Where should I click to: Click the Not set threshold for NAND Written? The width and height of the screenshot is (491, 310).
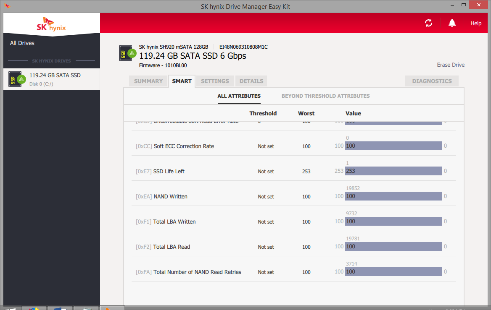(x=266, y=197)
